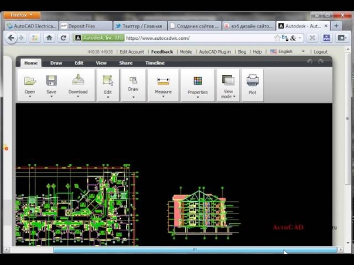The height and width of the screenshot is (265, 354).
Task: Switch to Deposit Files browser tab
Action: (86, 26)
